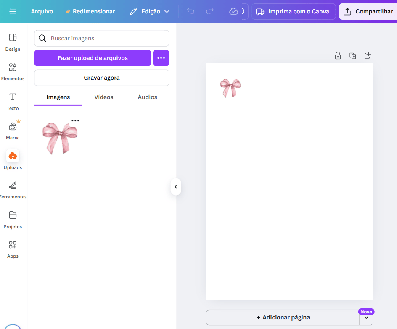Click Imprima com o Canva button
The height and width of the screenshot is (329, 397).
[x=294, y=12]
